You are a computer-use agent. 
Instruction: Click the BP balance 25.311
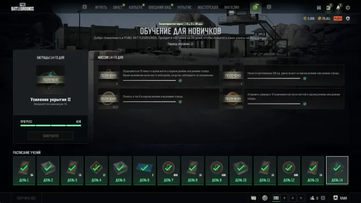324,19
